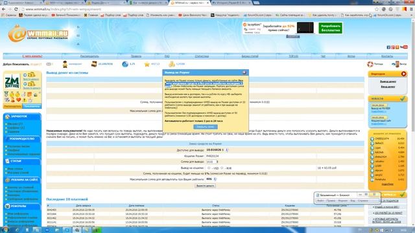The width and height of the screenshot is (415, 233).
Task: Open Windows Start menu
Action: pyautogui.click(x=5, y=230)
